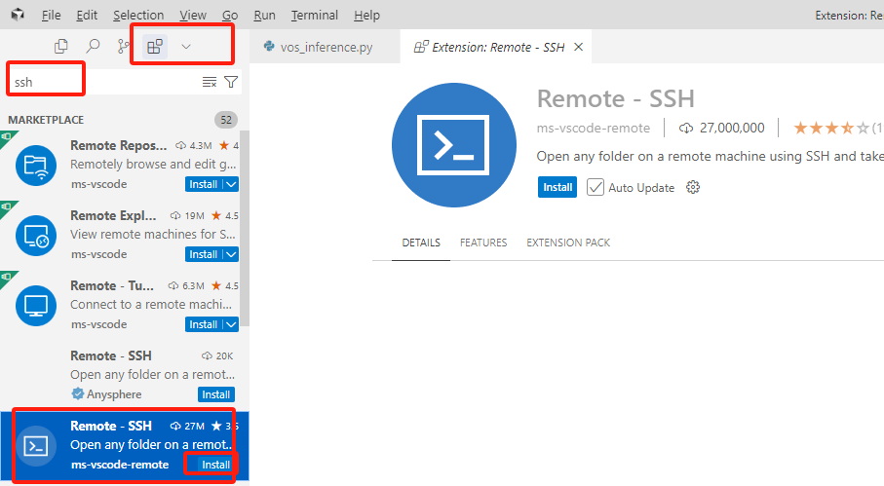Viewport: 884px width, 486px height.
Task: Click the Remote - Tunnels monitor icon
Action: [x=36, y=306]
